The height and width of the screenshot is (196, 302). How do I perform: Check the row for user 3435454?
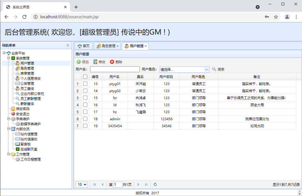(x=85, y=126)
